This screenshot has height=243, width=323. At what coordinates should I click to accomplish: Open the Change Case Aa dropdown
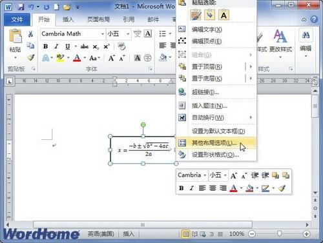click(94, 58)
